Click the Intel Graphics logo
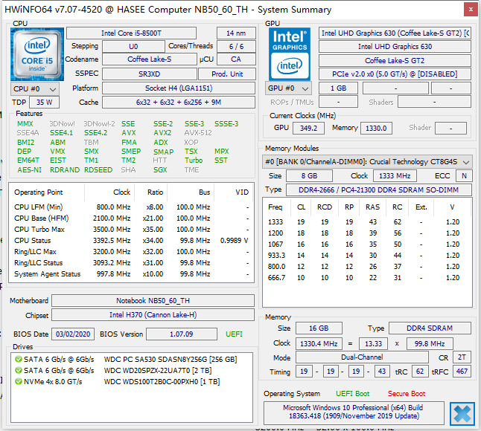 290,54
